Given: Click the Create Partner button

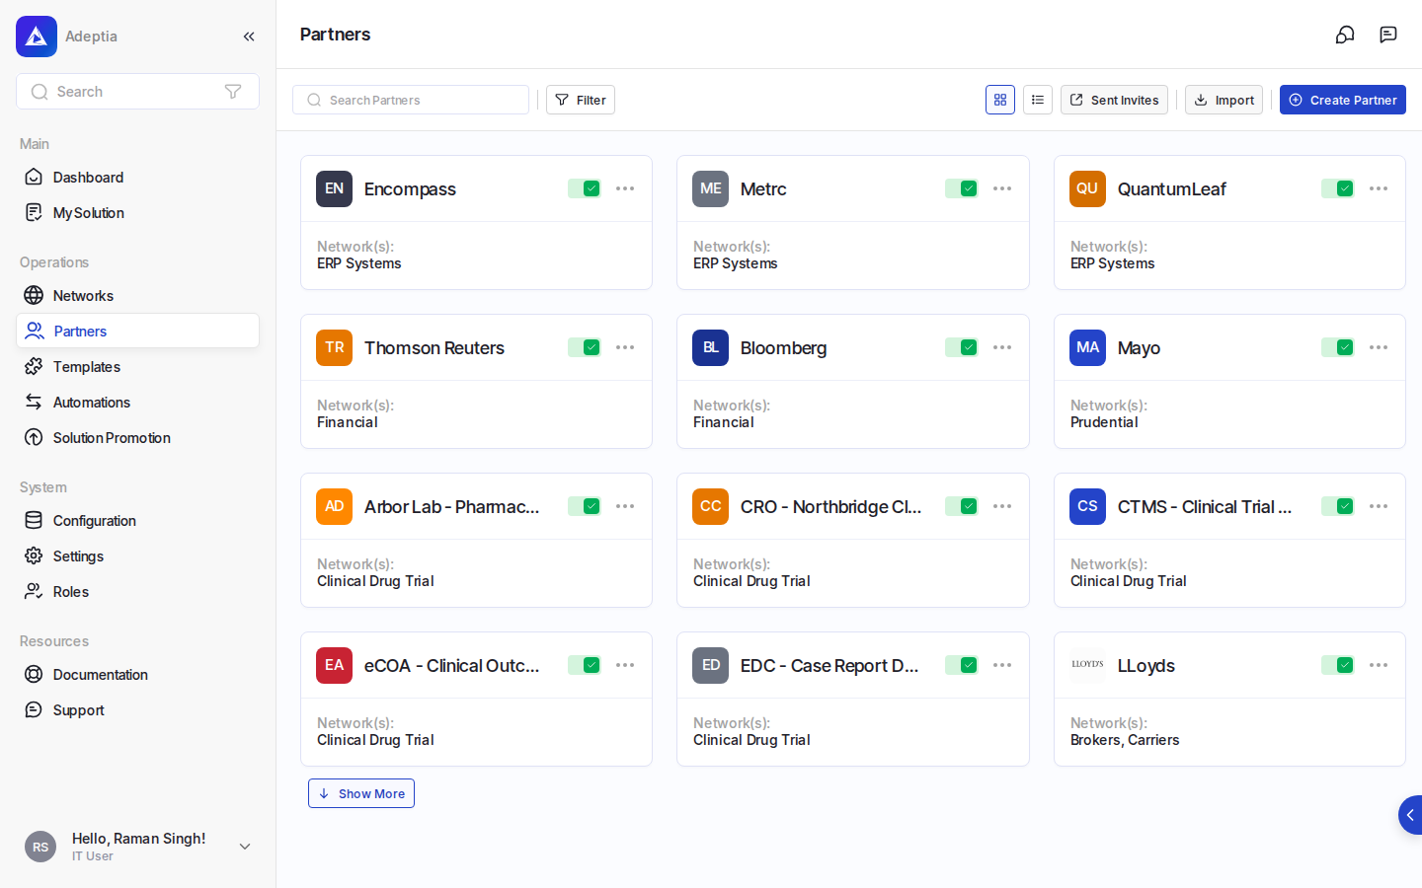Looking at the screenshot, I should click(1343, 100).
